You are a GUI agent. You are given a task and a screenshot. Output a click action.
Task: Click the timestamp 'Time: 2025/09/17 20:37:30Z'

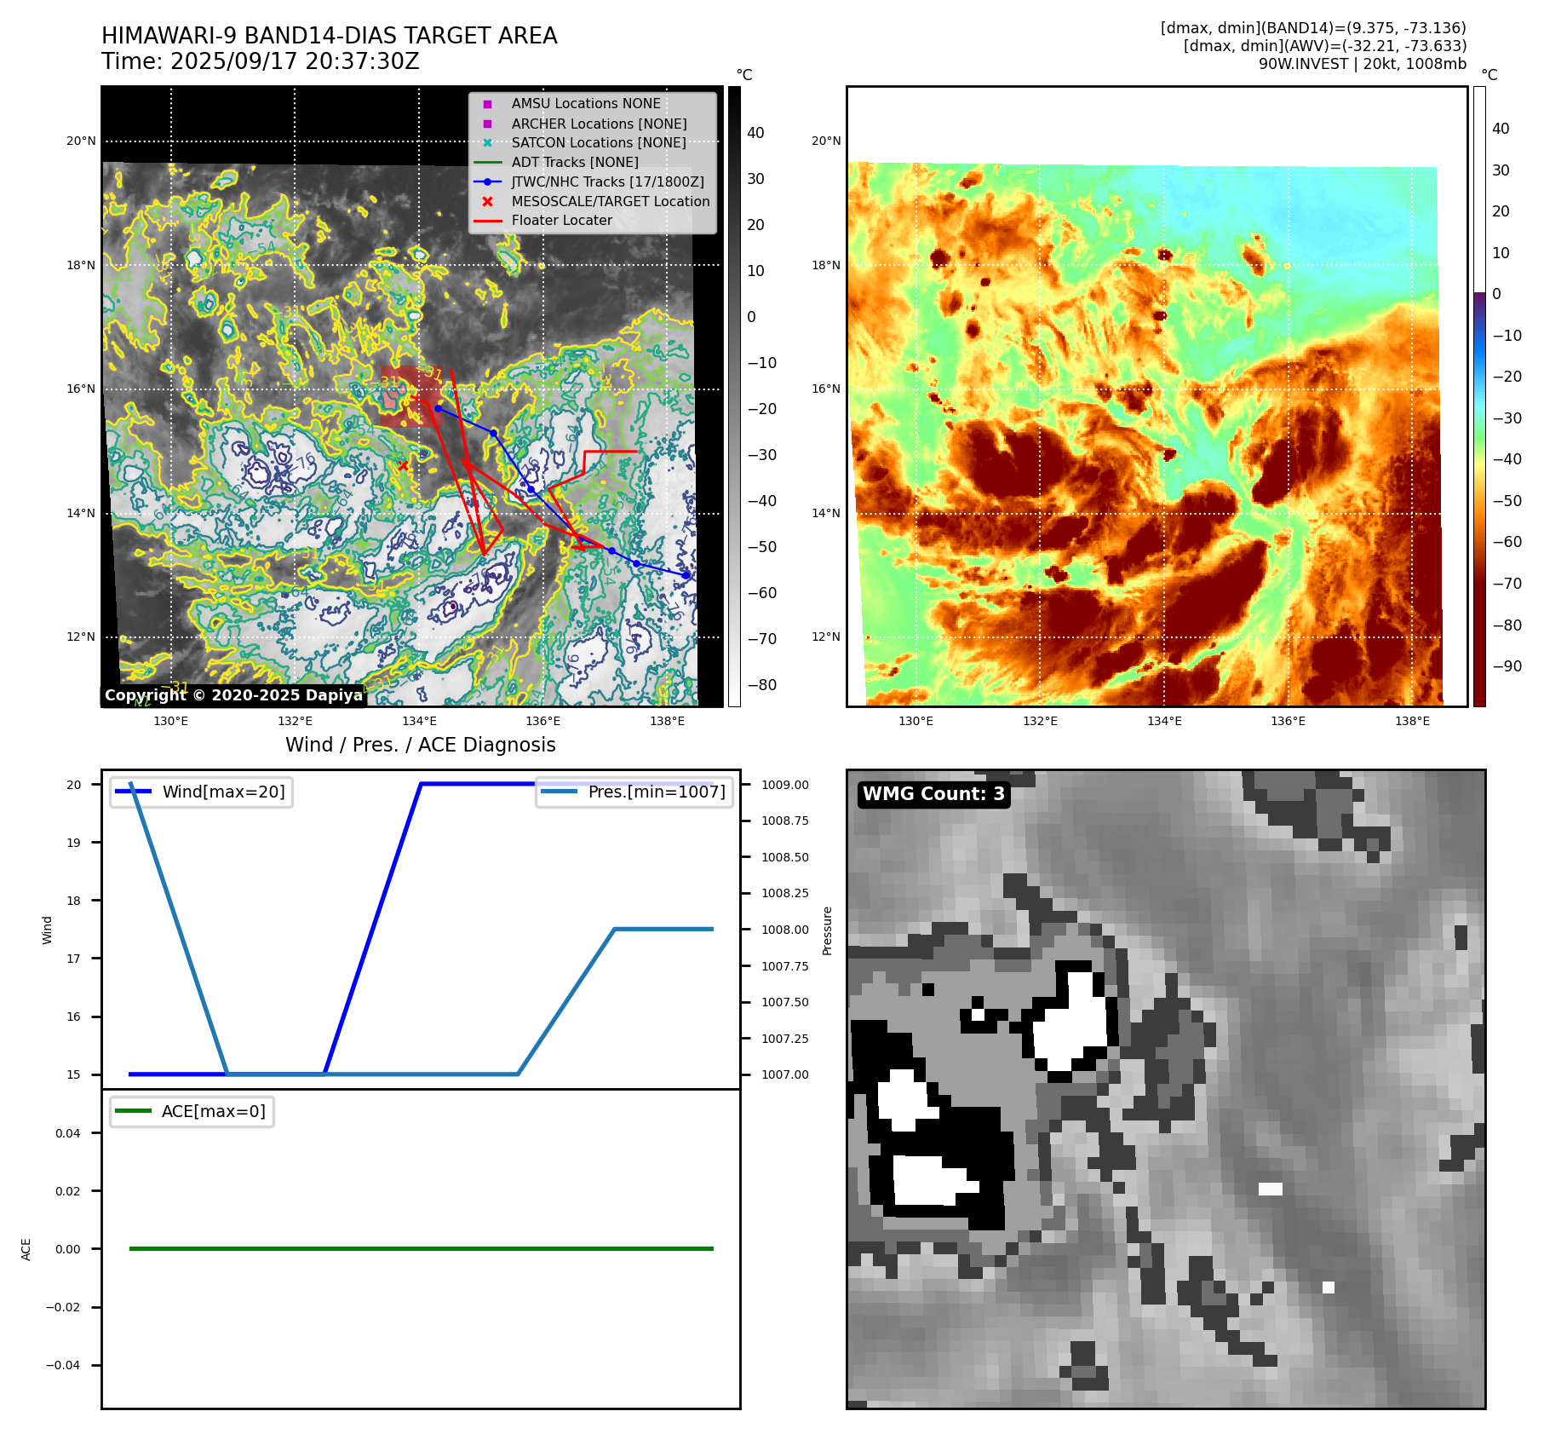(x=261, y=61)
